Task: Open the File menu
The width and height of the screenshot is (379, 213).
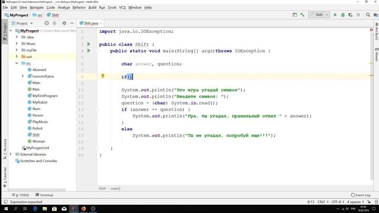Action: tap(5, 8)
